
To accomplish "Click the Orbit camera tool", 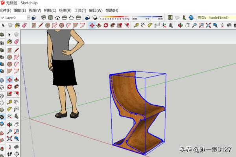I will (x=180, y=25).
